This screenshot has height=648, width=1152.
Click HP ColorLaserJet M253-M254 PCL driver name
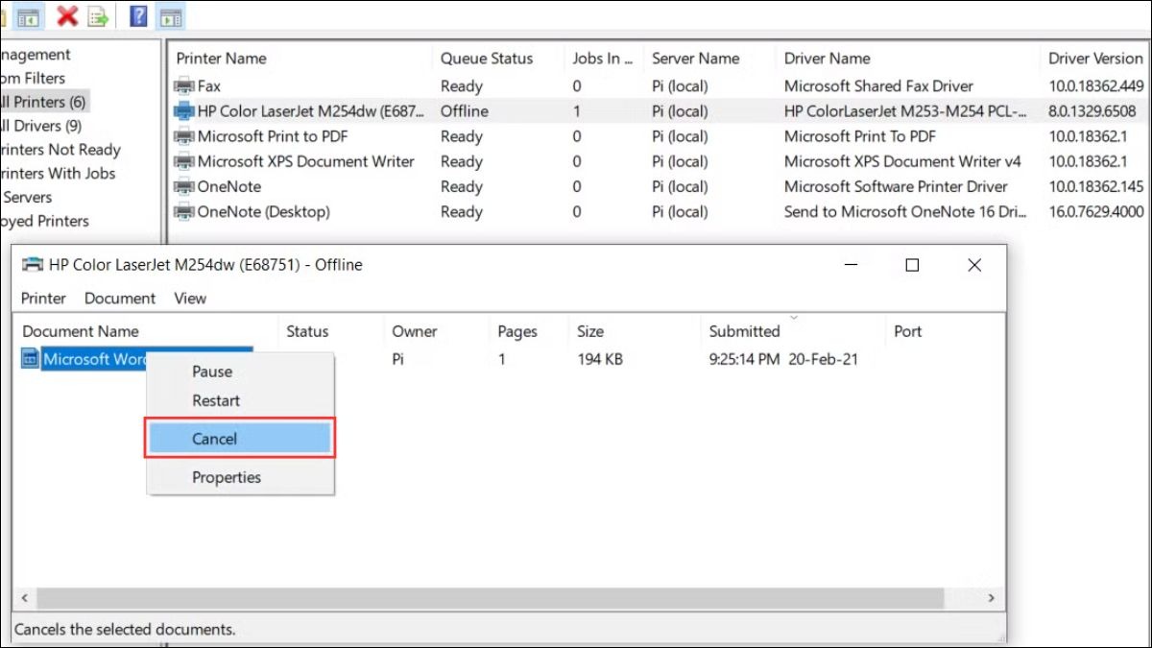pyautogui.click(x=907, y=111)
